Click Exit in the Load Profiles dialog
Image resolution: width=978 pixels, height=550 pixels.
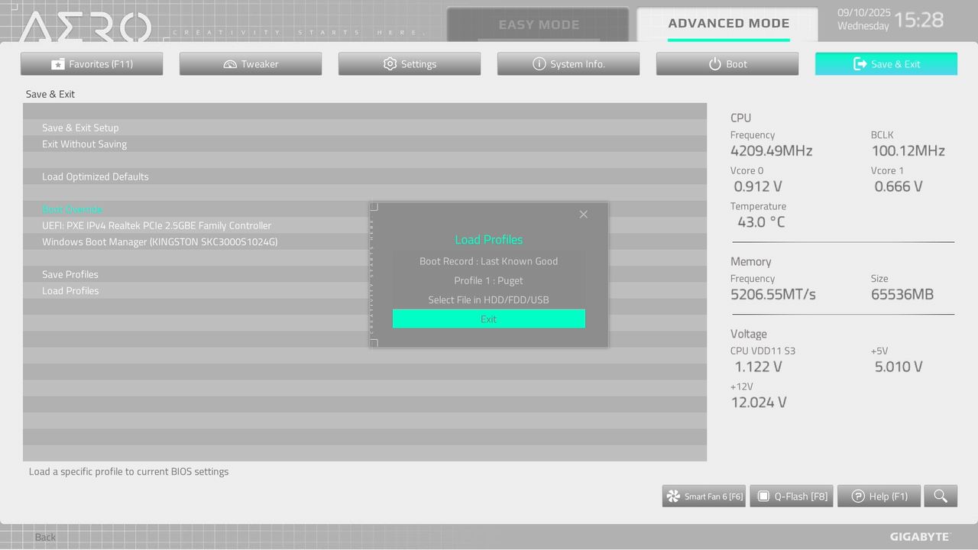[x=488, y=319]
